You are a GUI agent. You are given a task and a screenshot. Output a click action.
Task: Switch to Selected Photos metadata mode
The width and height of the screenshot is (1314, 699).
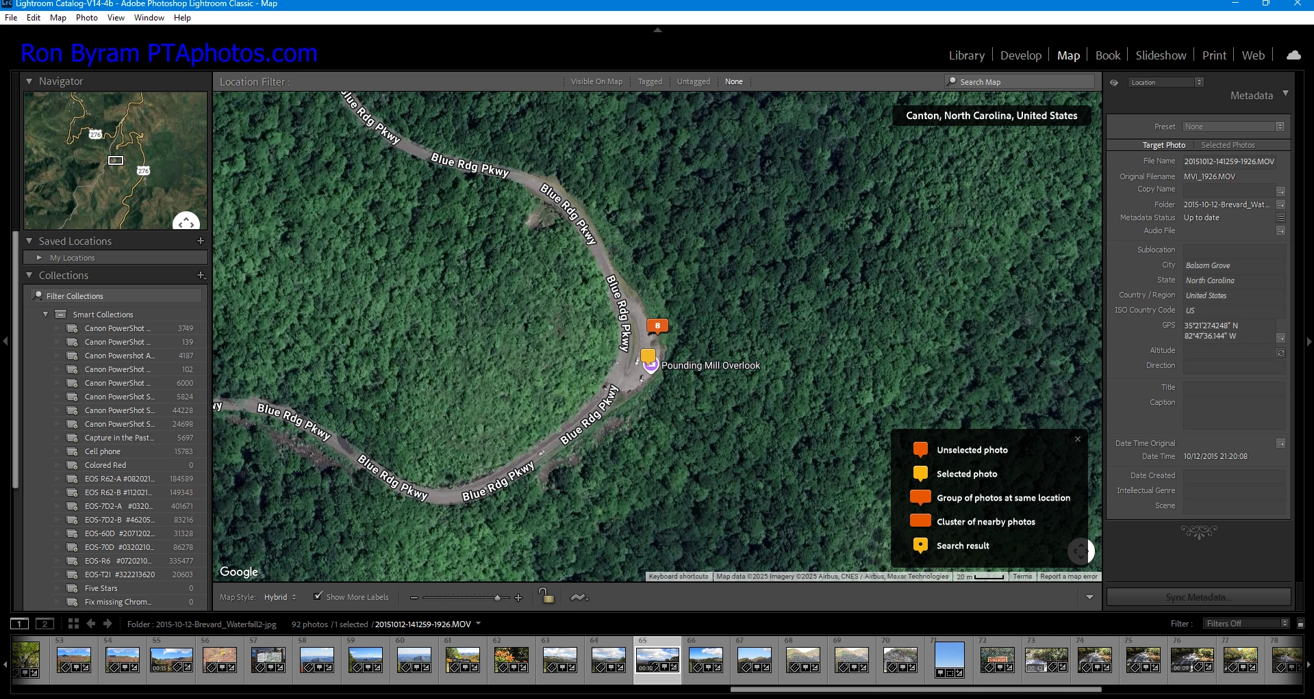tap(1228, 145)
